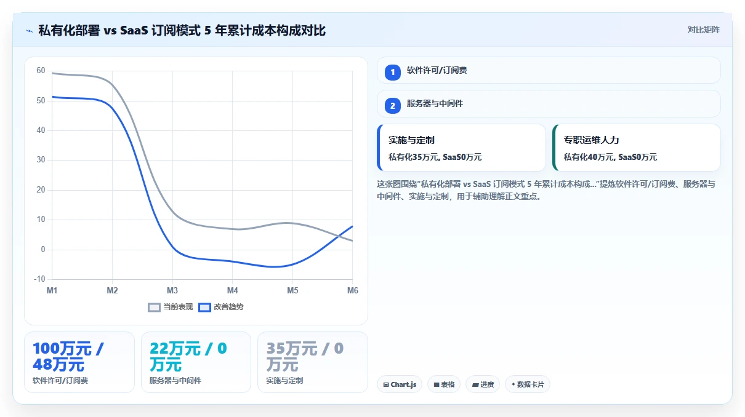
Task: Open the 专职运维人力 card
Action: pos(637,148)
